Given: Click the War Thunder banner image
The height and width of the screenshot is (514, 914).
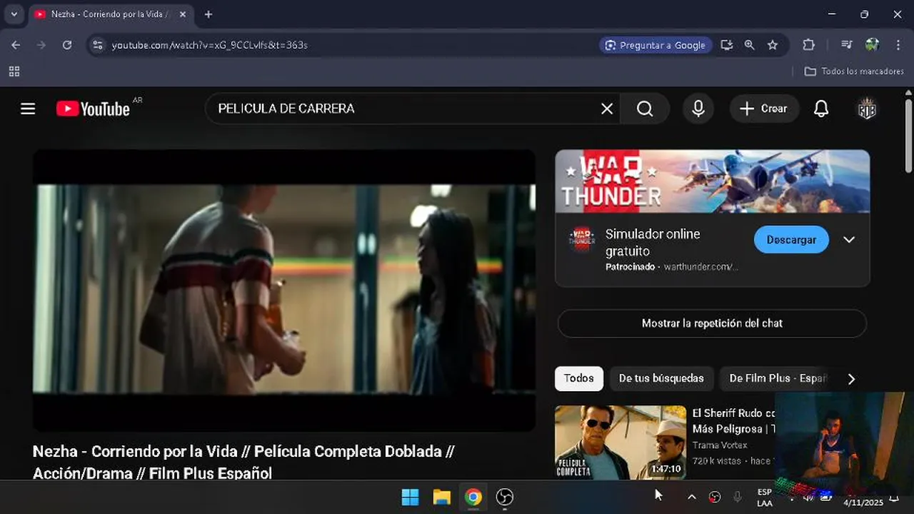Looking at the screenshot, I should pyautogui.click(x=712, y=181).
